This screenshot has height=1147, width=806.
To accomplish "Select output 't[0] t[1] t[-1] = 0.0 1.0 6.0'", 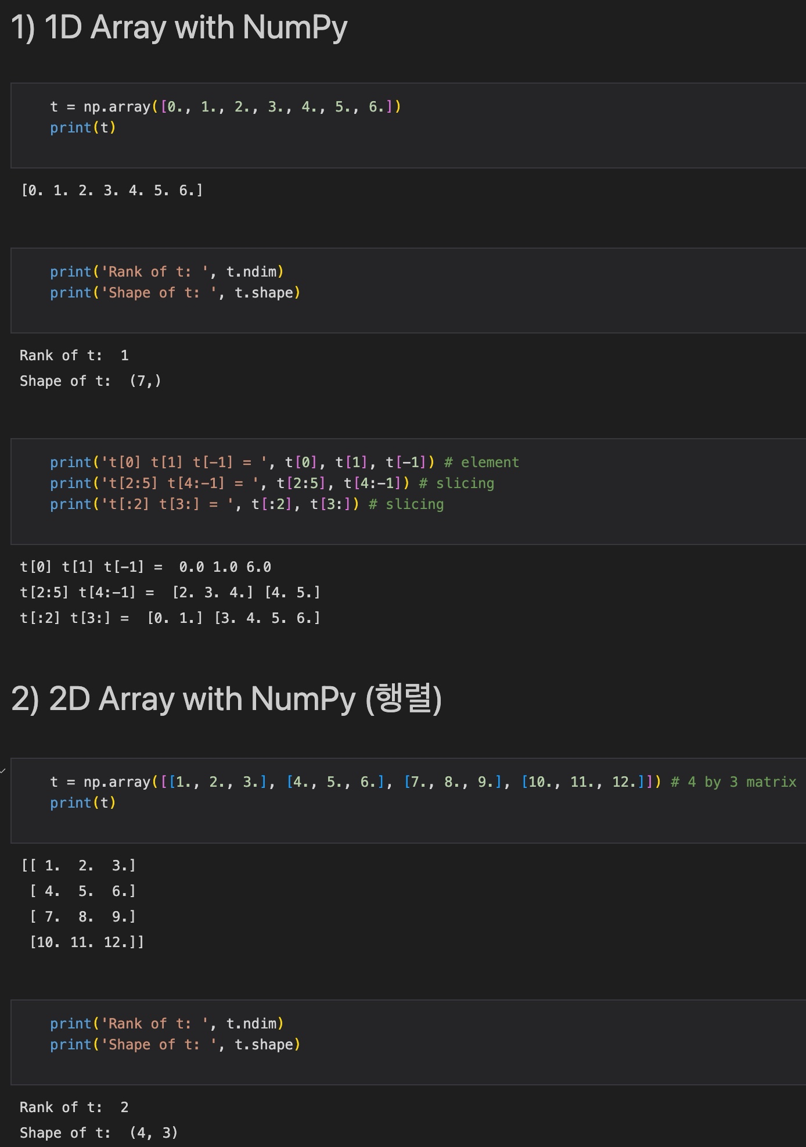I will (145, 567).
